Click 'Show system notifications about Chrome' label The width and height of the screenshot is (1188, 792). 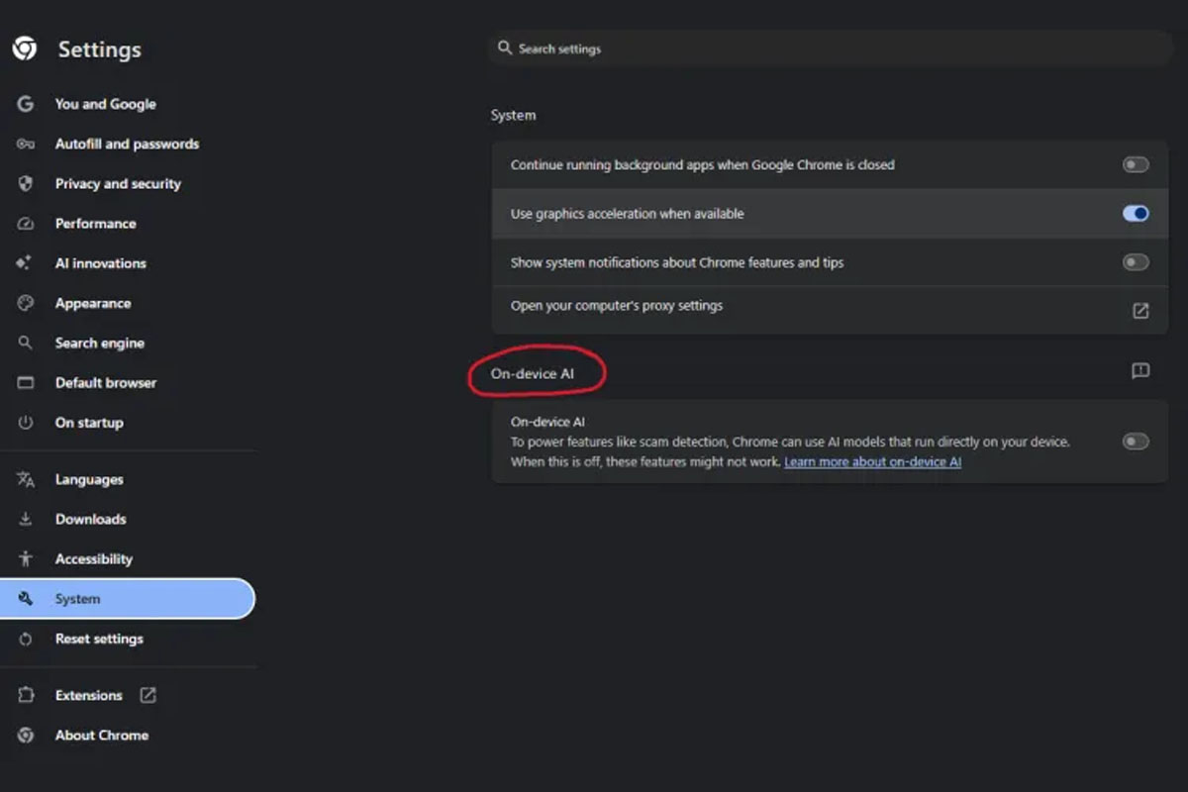point(677,262)
